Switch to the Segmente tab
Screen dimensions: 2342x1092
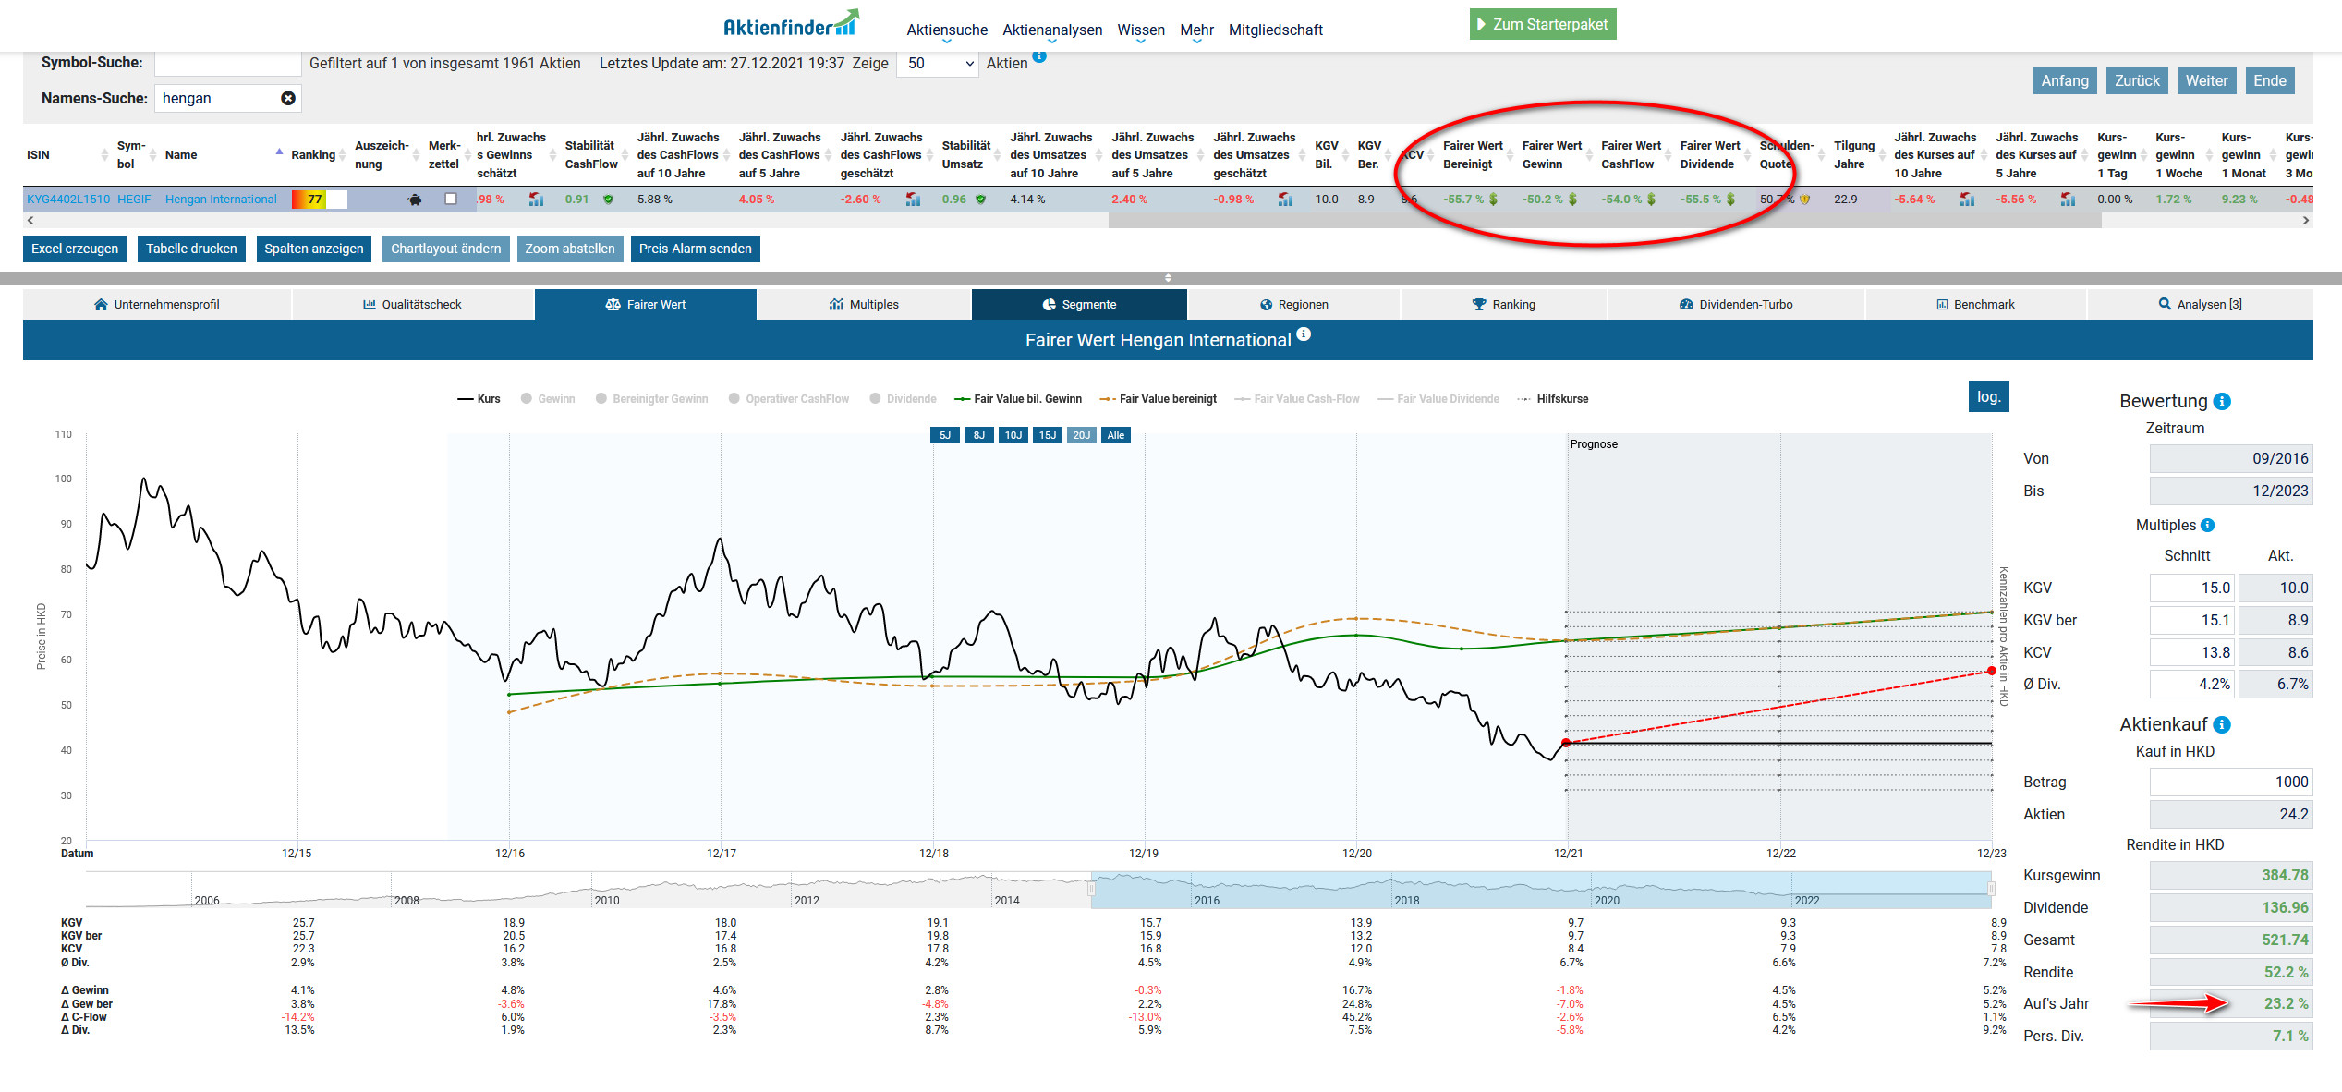(1079, 304)
